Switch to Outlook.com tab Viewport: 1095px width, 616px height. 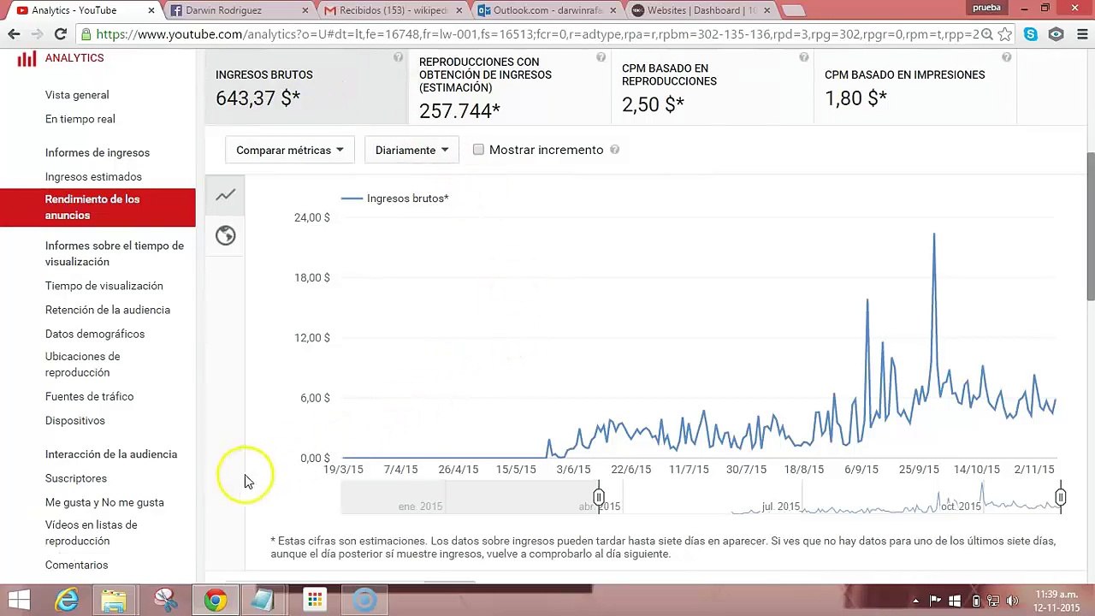pos(546,10)
